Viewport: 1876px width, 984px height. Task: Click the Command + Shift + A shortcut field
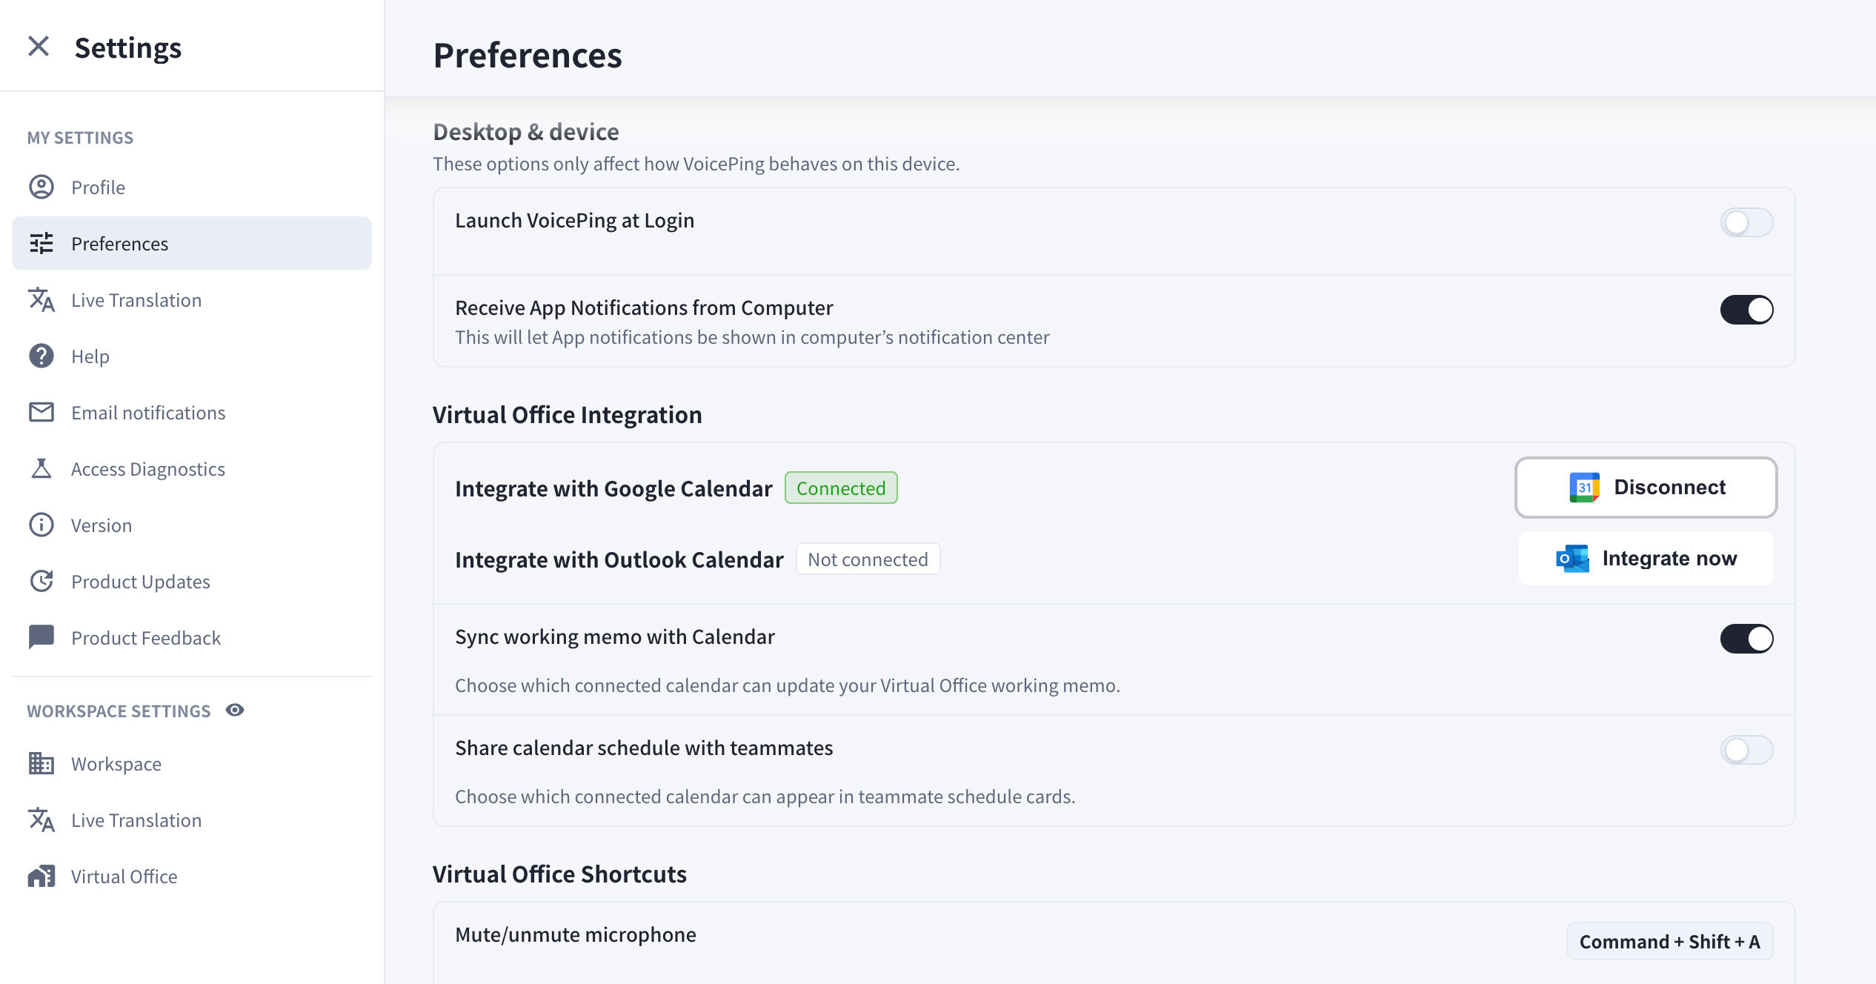(1669, 941)
